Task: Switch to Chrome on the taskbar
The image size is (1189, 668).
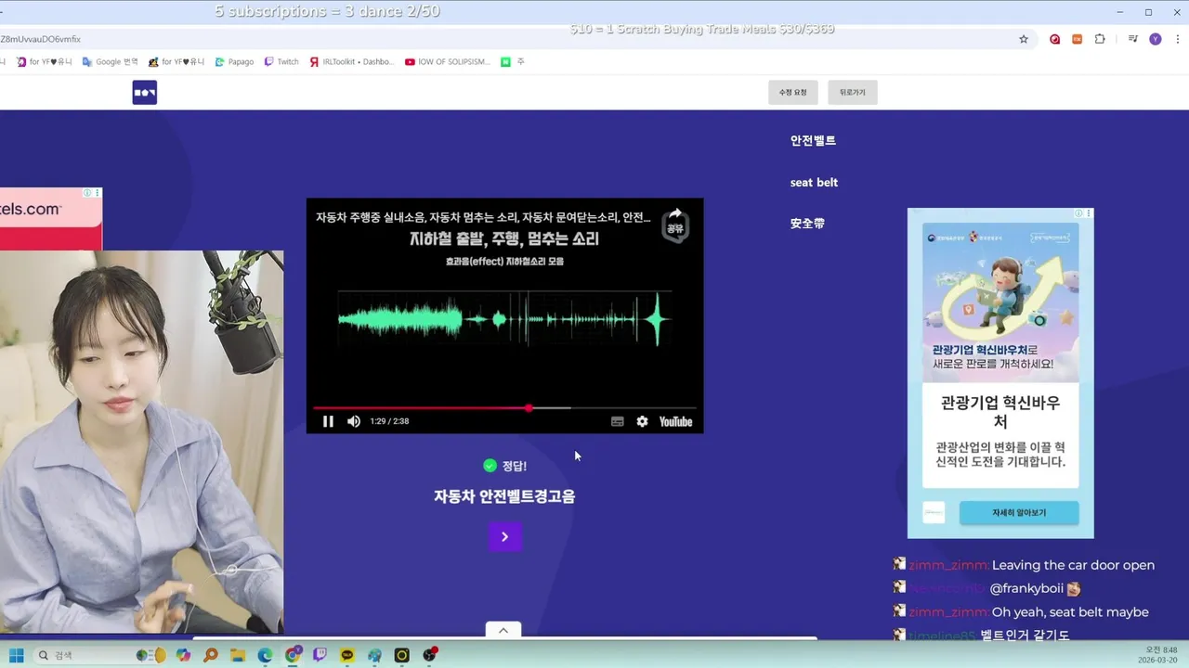Action: point(293,655)
